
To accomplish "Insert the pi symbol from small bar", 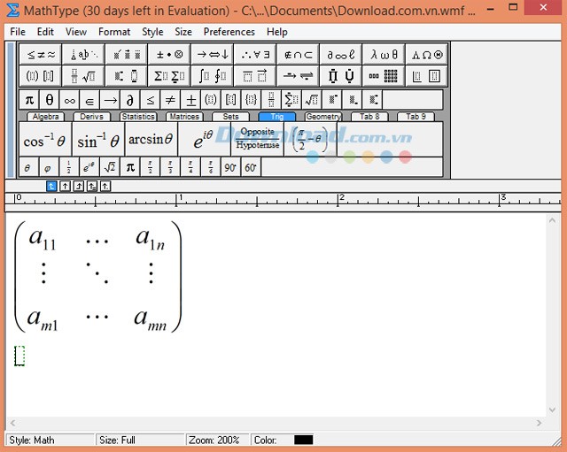I will pos(29,100).
